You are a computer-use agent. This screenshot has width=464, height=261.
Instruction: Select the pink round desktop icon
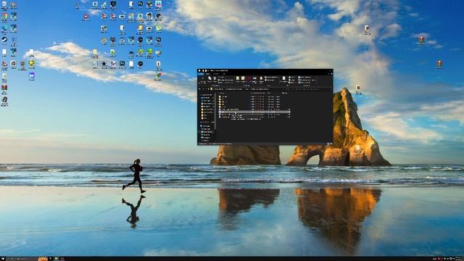[86, 16]
